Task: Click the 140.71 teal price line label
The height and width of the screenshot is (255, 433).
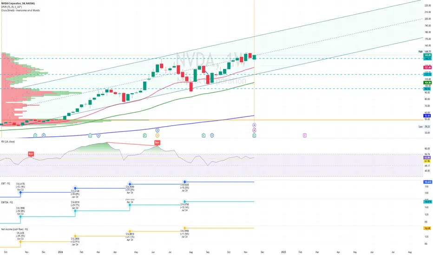Action: 427,58
